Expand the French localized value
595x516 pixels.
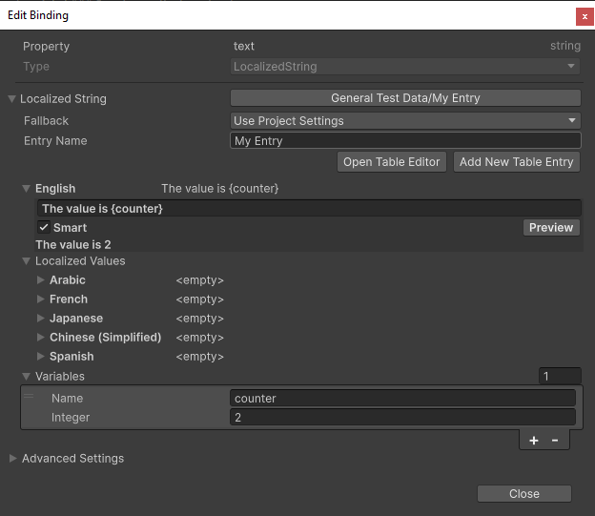41,299
